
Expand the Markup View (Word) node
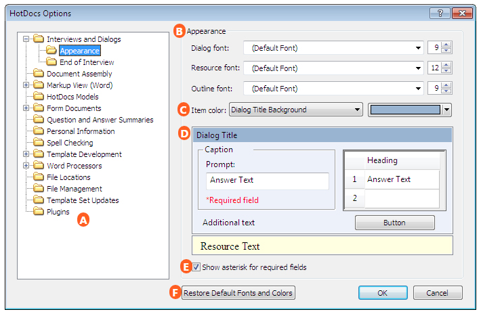(x=26, y=85)
